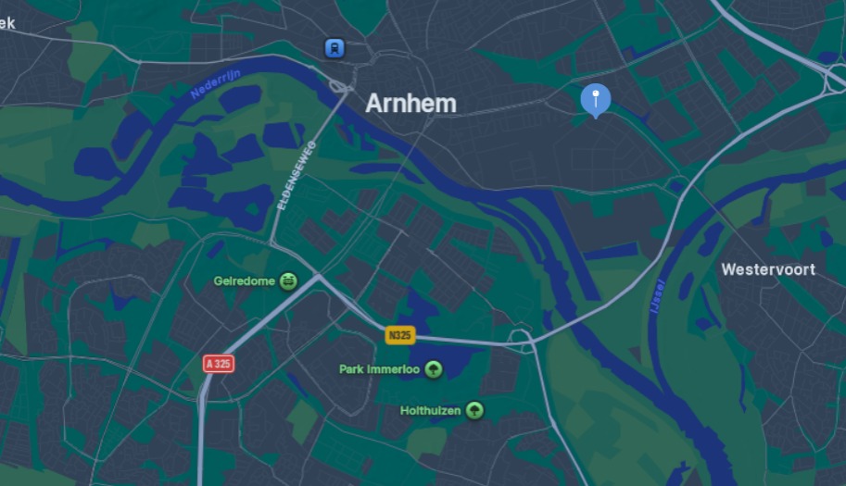Click the truncated 'ek' label at map edge
The image size is (846, 486).
point(7,23)
